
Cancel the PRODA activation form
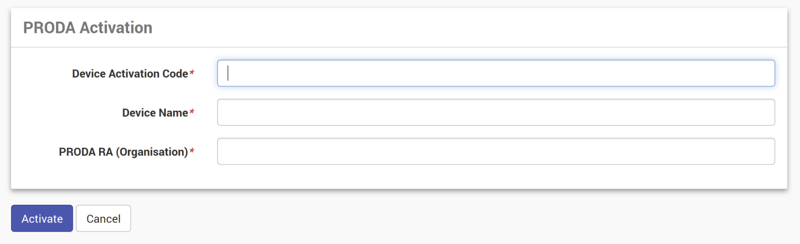tap(103, 218)
